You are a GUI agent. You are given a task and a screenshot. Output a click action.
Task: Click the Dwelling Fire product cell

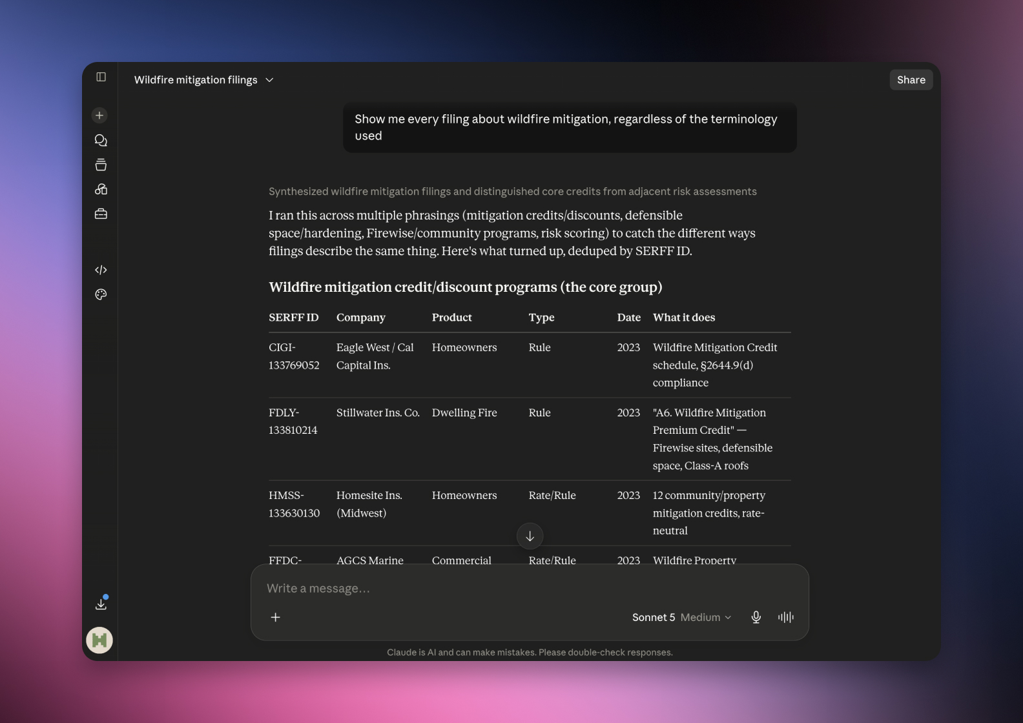tap(464, 412)
